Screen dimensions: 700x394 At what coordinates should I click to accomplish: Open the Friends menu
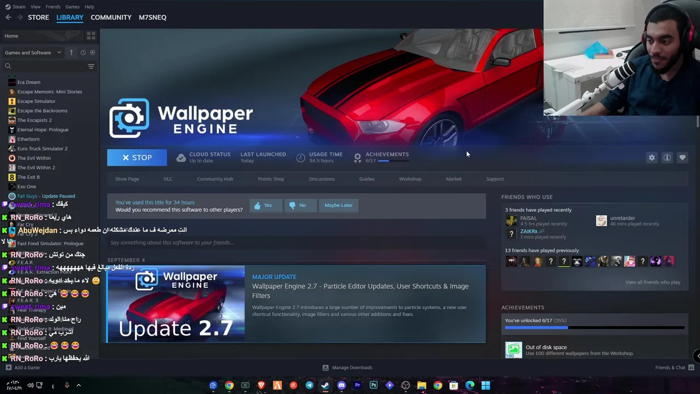coord(53,7)
